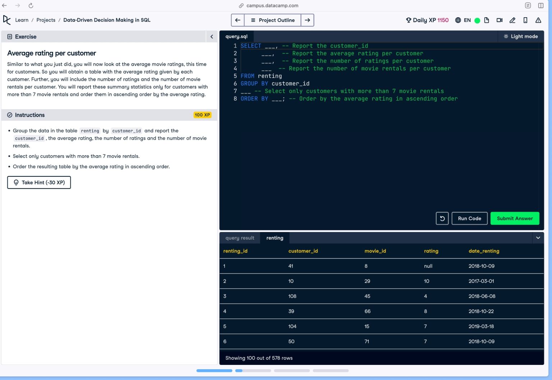Click the Instructions checkmark icon
The width and height of the screenshot is (552, 380).
click(x=10, y=115)
